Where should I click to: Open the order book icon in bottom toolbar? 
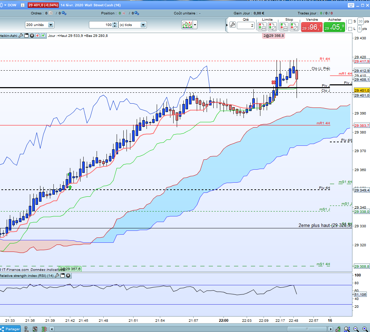pyautogui.click(x=44, y=329)
